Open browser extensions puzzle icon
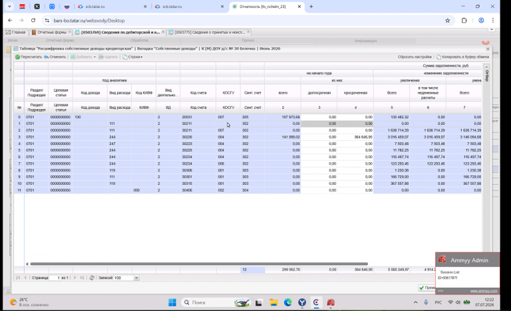 click(464, 21)
